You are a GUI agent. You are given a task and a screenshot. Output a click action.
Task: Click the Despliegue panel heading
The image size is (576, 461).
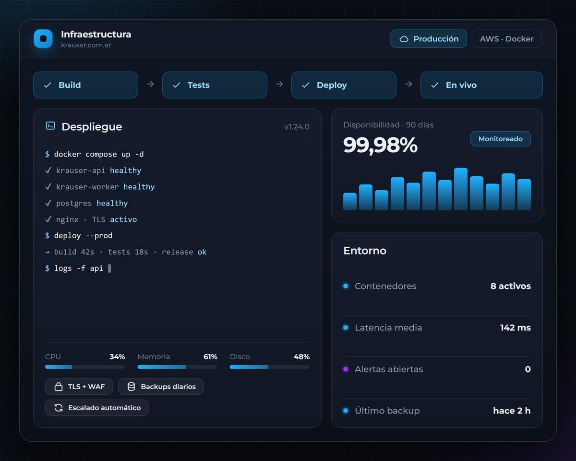(x=92, y=127)
